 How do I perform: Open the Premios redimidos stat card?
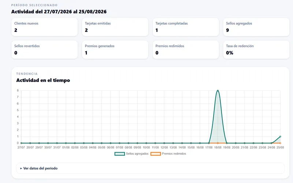[186, 50]
